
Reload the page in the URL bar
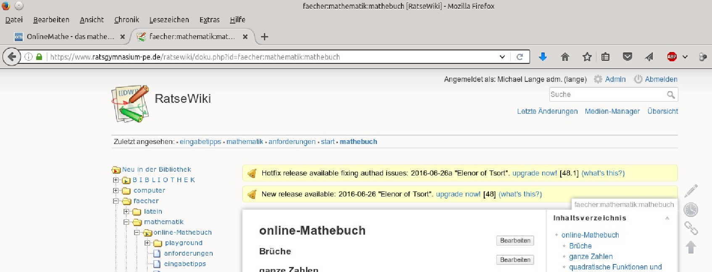coord(519,57)
